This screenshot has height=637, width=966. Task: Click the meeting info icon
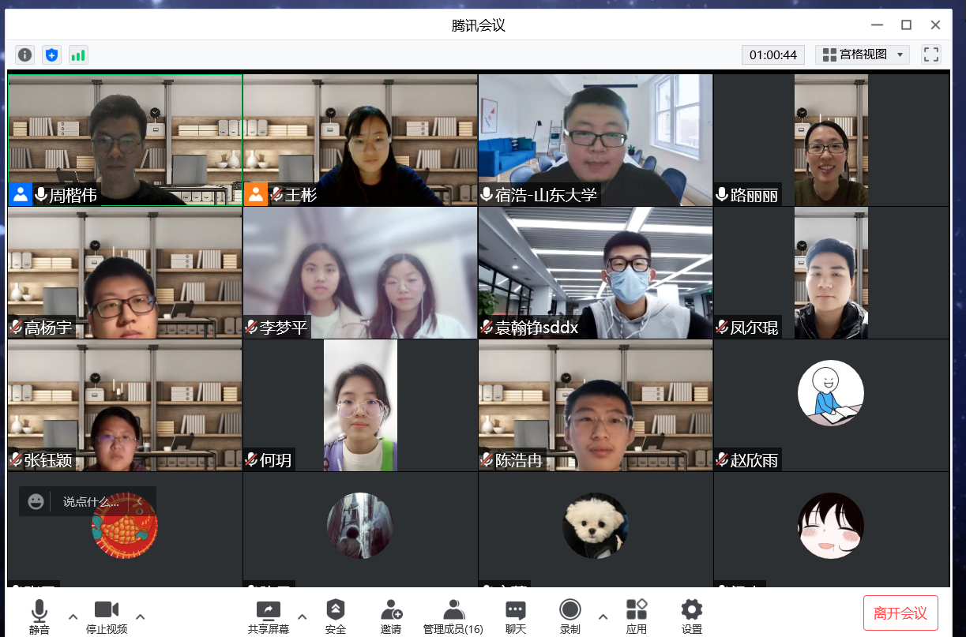tap(25, 54)
